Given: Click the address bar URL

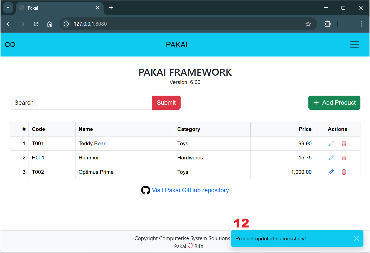Looking at the screenshot, I should tap(90, 24).
